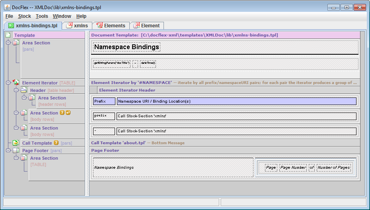
Task: Open the Stock menu
Action: 24,16
